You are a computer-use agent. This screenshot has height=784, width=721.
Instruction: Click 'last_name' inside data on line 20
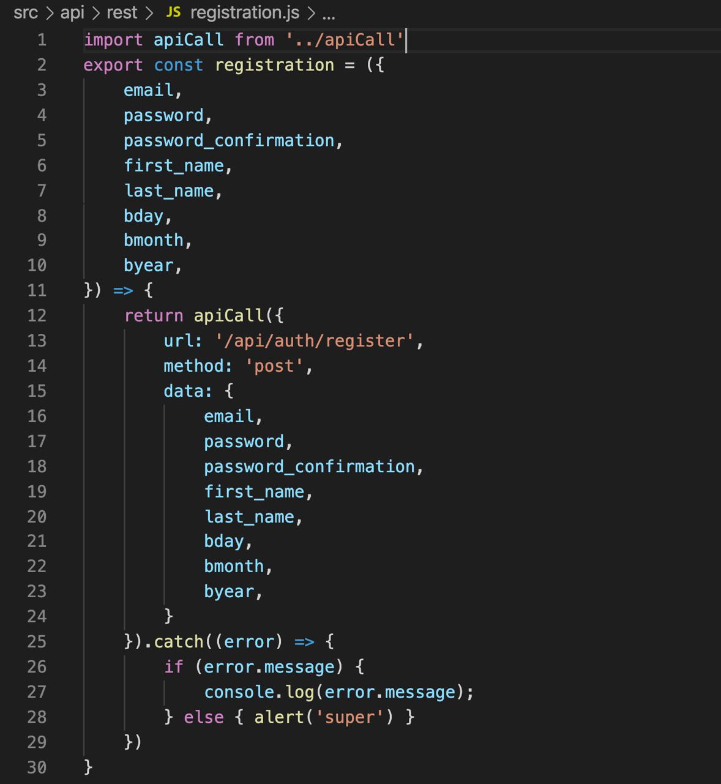(x=249, y=516)
